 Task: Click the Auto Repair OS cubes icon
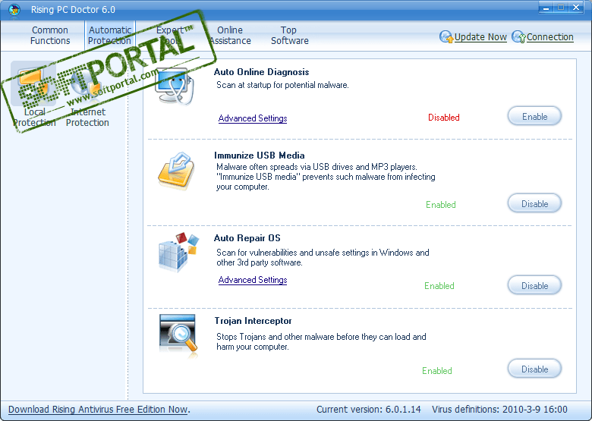pos(178,252)
